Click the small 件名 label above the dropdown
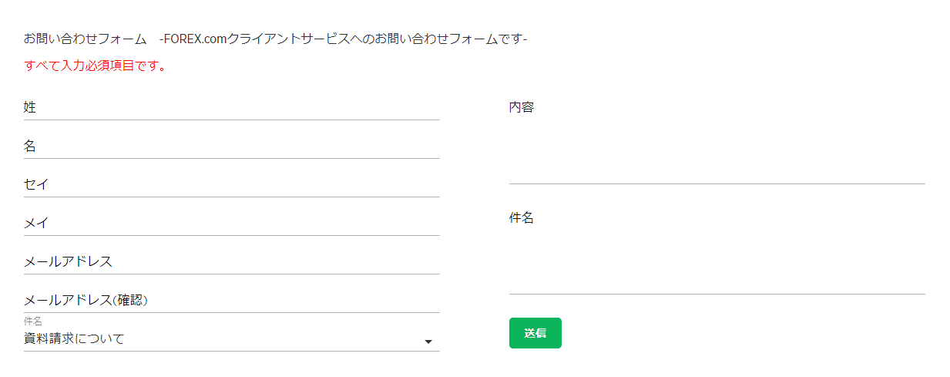Screen dimensions: 950x377 [32, 321]
